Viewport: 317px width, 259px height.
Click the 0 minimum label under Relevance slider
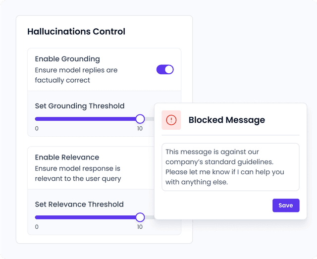coord(37,227)
